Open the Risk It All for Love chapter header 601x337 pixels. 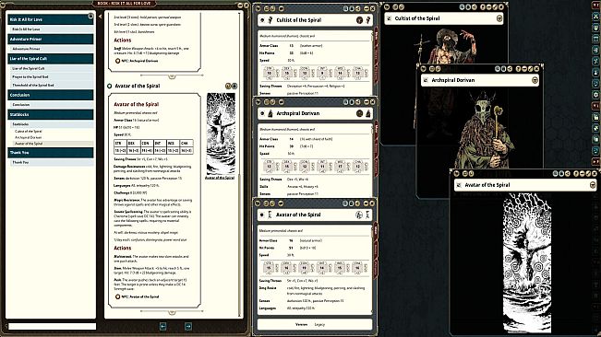(50, 19)
